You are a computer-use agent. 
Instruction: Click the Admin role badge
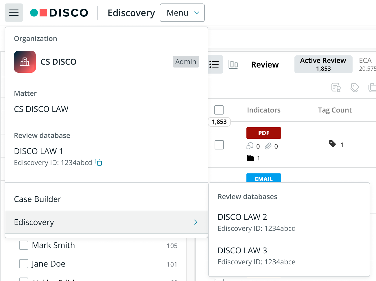[186, 62]
